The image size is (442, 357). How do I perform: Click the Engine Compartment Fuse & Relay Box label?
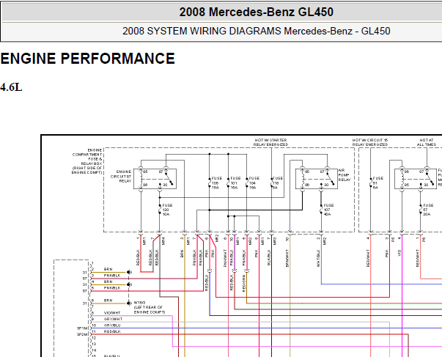(x=86, y=161)
